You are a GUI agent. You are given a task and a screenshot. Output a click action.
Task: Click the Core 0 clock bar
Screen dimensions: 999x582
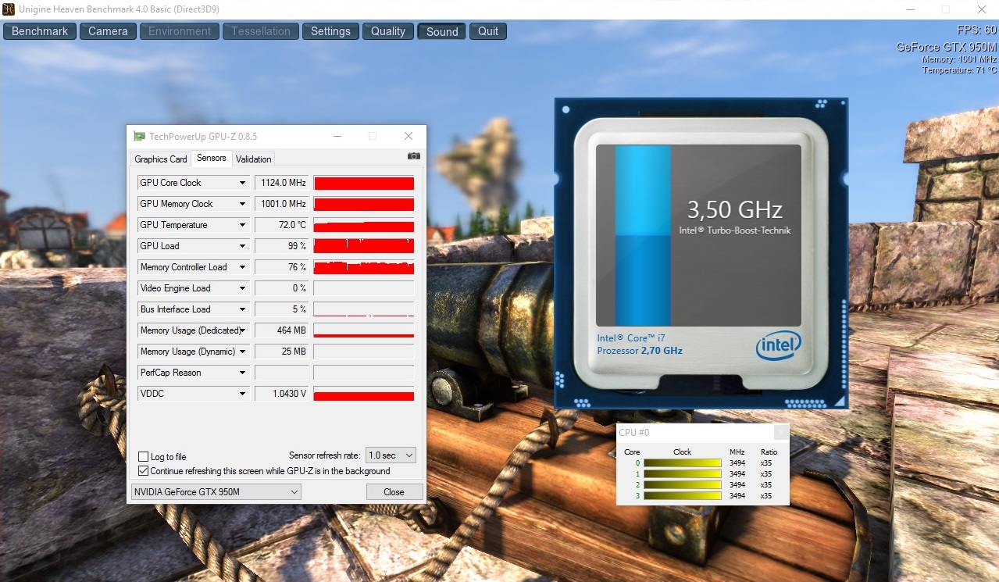tap(682, 463)
